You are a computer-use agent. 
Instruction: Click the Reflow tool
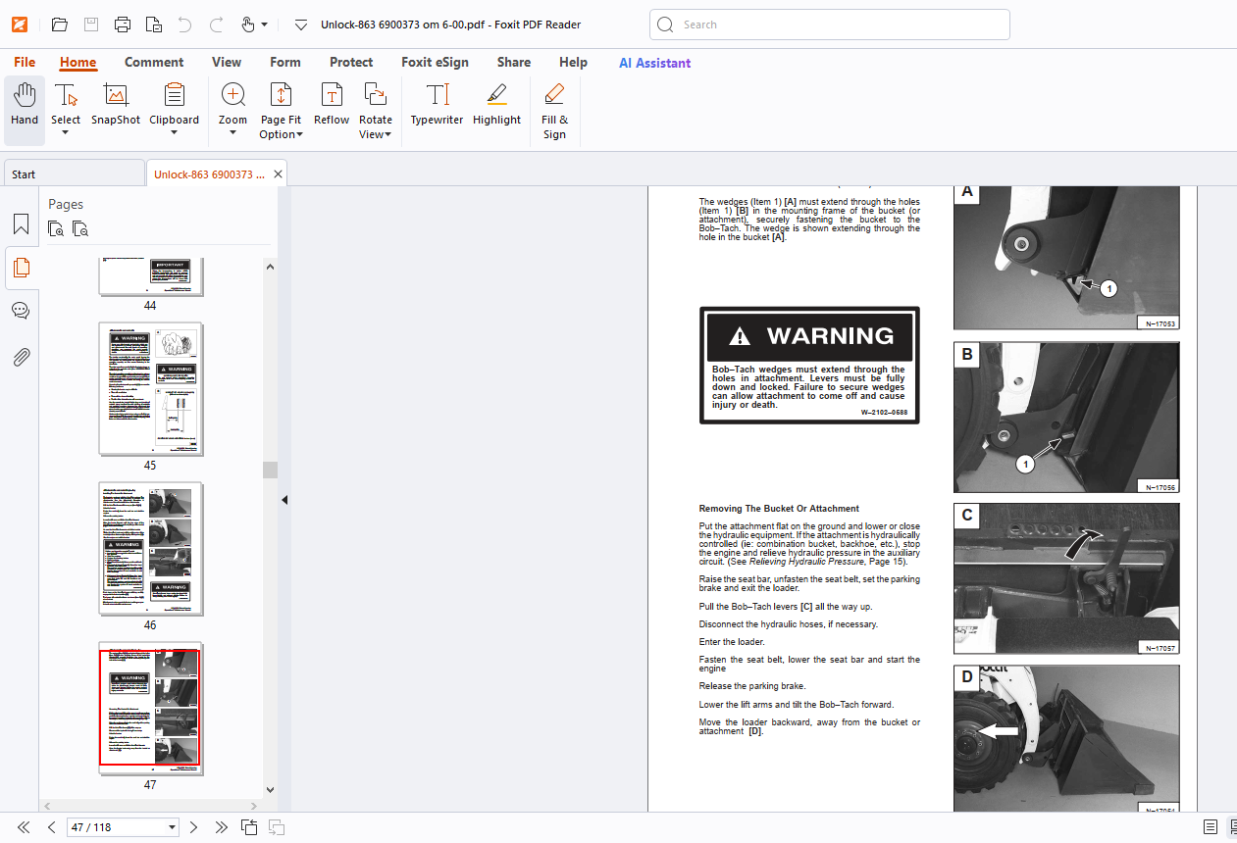(x=332, y=106)
